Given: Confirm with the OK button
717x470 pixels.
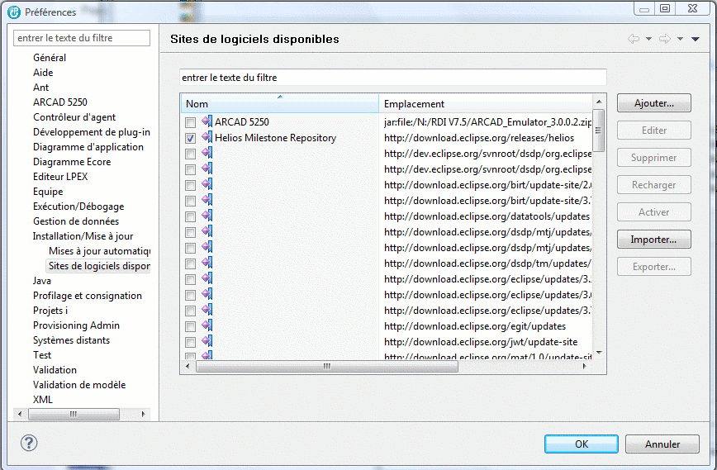Looking at the screenshot, I should pyautogui.click(x=582, y=444).
